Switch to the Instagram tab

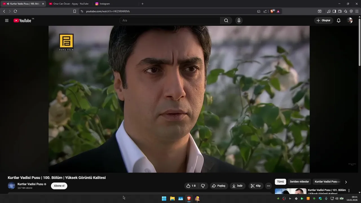[116, 4]
